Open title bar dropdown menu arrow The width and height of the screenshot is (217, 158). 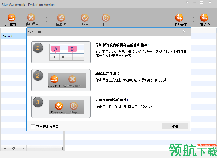pyautogui.click(x=187, y=2)
